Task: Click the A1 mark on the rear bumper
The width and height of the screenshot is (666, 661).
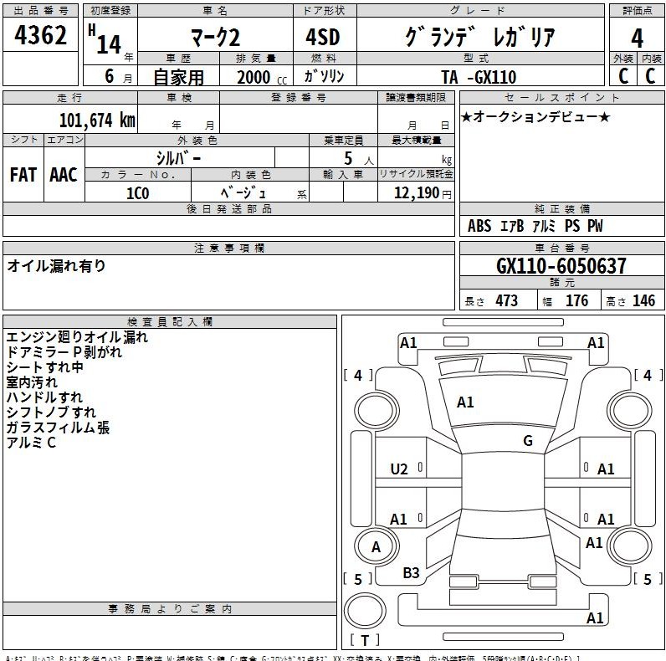Action: pyautogui.click(x=595, y=618)
